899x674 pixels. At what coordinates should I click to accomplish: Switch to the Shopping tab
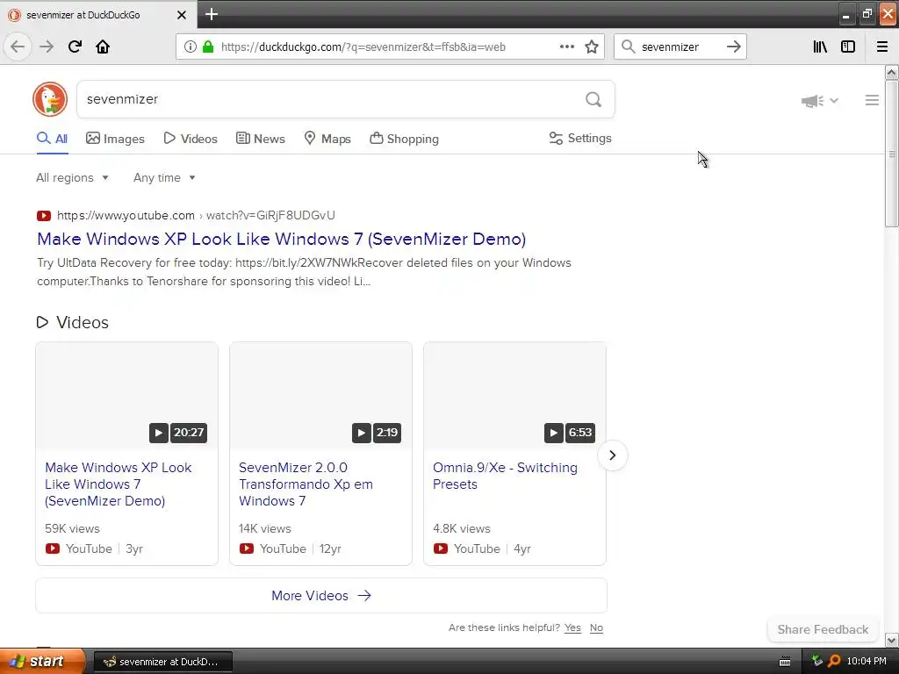(x=404, y=139)
